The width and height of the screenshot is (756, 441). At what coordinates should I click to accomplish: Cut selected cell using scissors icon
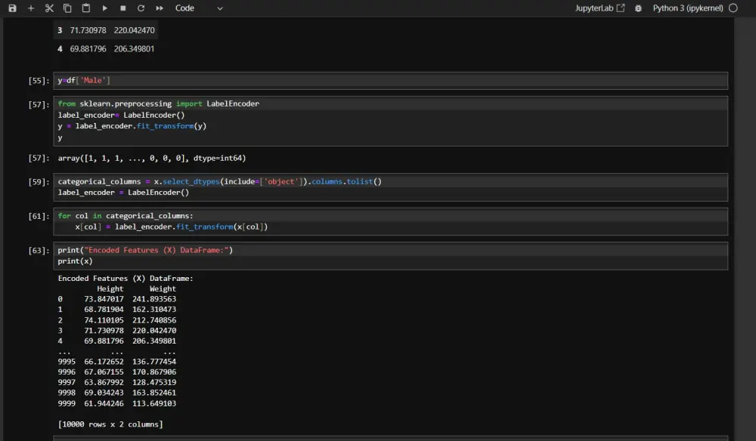[x=49, y=8]
